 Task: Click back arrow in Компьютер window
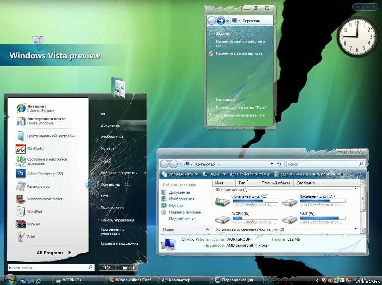click(x=164, y=164)
